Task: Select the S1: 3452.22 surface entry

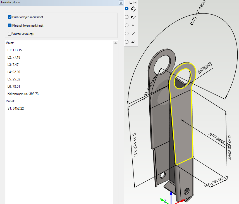Action: (16, 108)
